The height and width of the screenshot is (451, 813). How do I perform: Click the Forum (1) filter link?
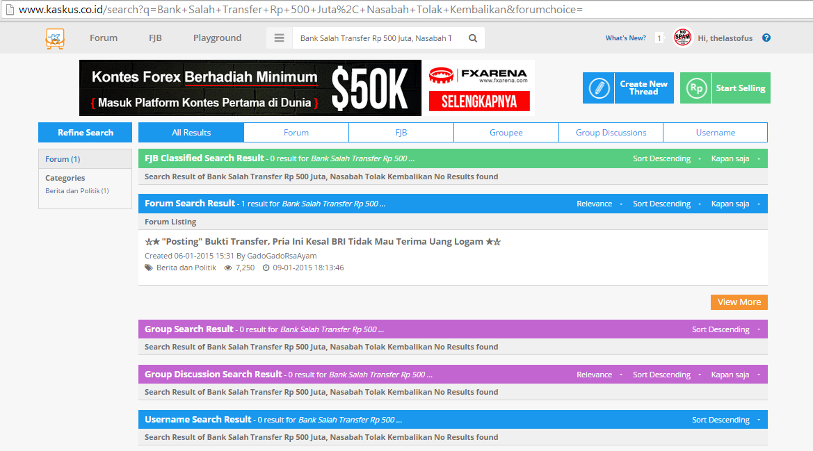63,159
